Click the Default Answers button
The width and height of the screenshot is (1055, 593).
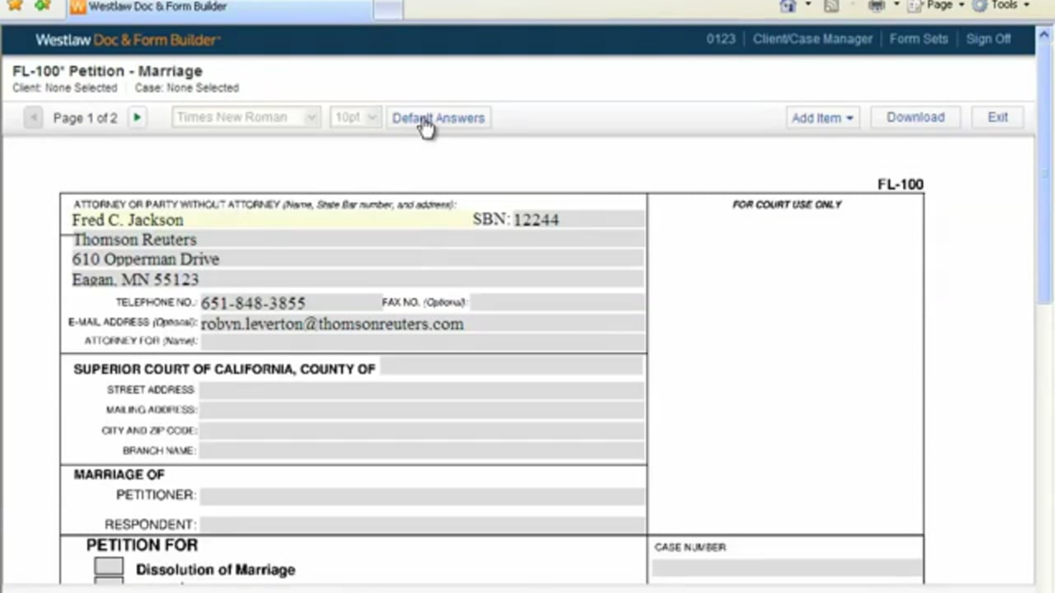click(x=438, y=118)
